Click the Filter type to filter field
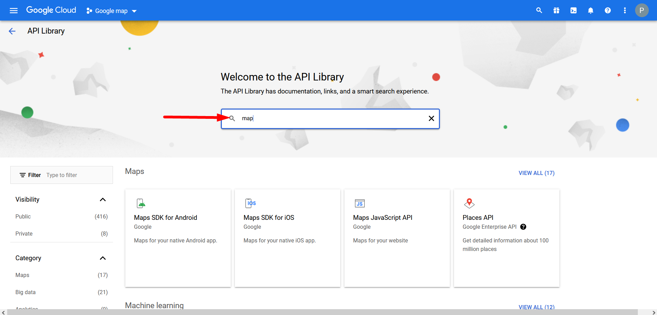Viewport: 657px width, 315px height. click(62, 175)
